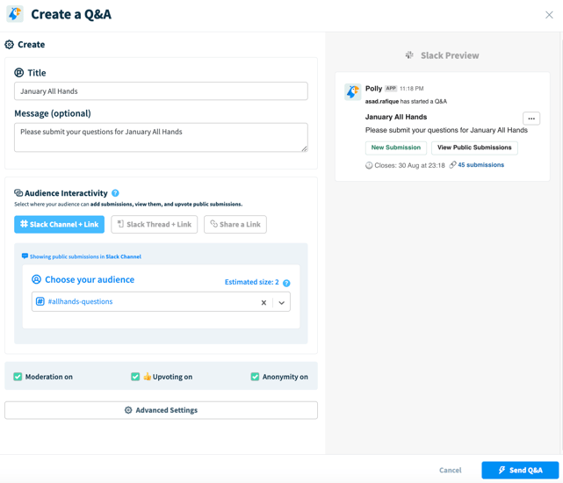The height and width of the screenshot is (483, 563).
Task: Click the Choose your audience person icon
Action: coord(37,279)
